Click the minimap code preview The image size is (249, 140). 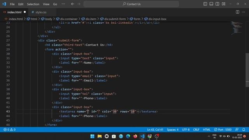[237, 28]
